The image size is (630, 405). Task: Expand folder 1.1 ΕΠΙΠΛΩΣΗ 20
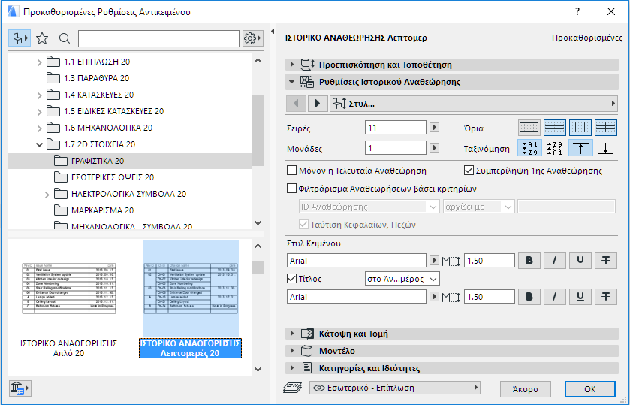pos(39,62)
